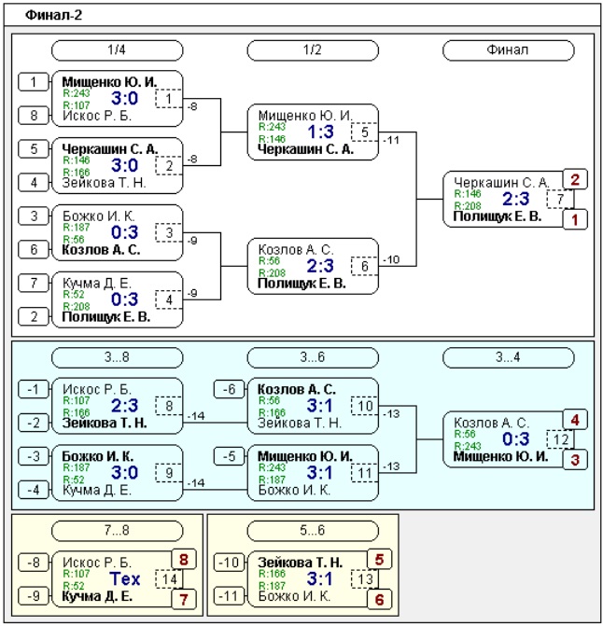Screen dimensions: 603x626
Task: Click red place badge 4 for Козлов
Action: (x=575, y=420)
